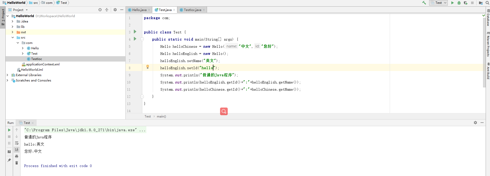Click the Build Project hammer icon
490x176 pixels.
[x=424, y=3]
